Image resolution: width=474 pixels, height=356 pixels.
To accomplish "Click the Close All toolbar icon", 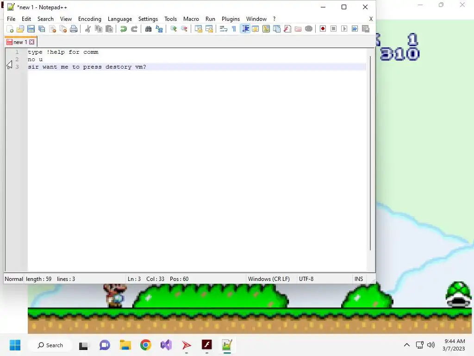I will tap(63, 29).
